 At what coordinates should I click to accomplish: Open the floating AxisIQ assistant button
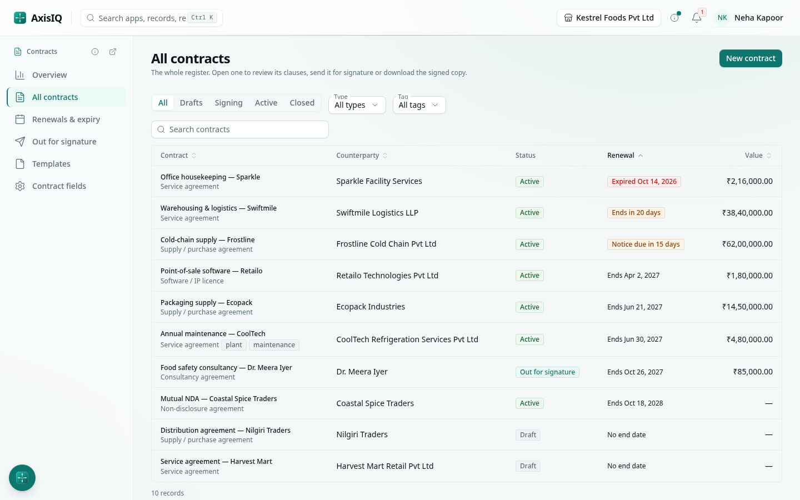(22, 478)
